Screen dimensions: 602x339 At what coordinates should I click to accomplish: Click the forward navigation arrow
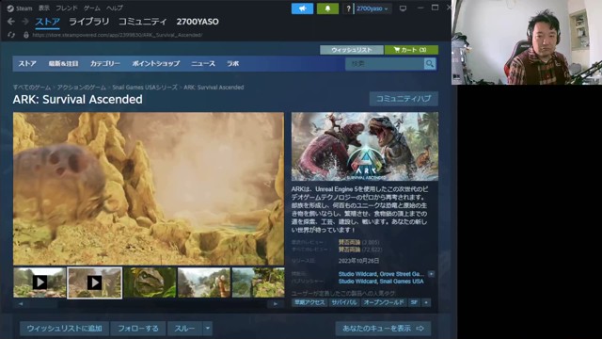tap(25, 22)
